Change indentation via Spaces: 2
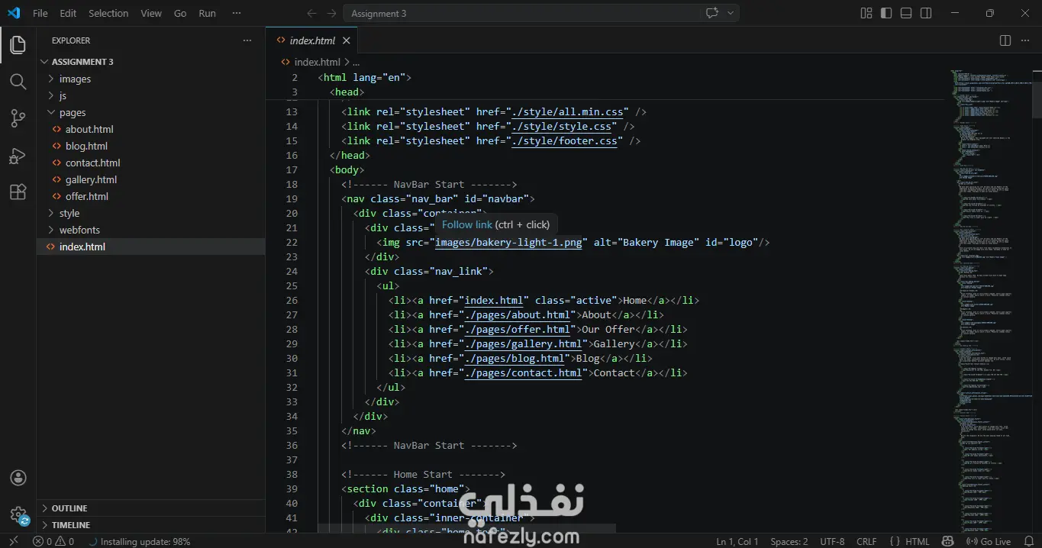 tap(789, 541)
